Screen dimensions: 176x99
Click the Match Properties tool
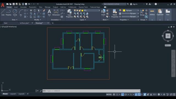click(x=115, y=13)
